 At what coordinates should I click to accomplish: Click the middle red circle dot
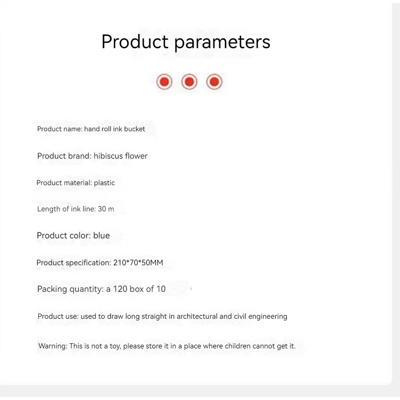(189, 82)
